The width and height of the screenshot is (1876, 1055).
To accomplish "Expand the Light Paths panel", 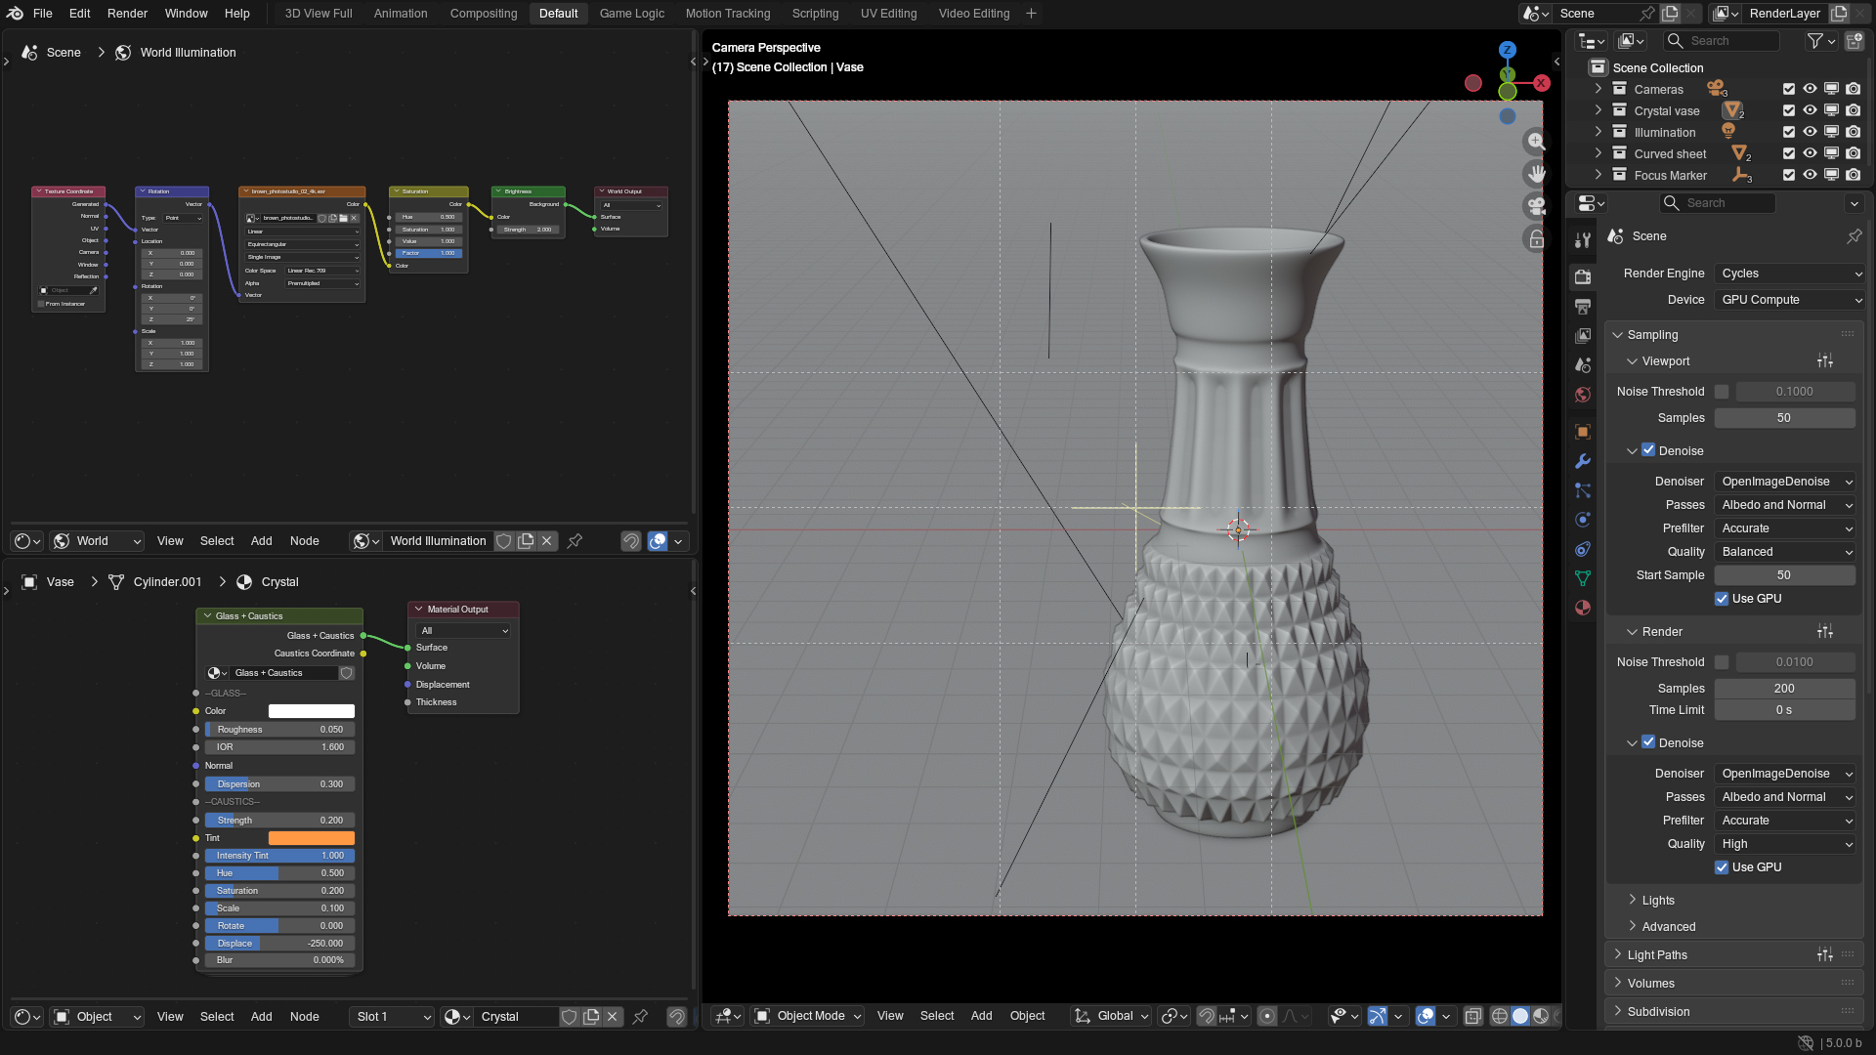I will 1657,955.
